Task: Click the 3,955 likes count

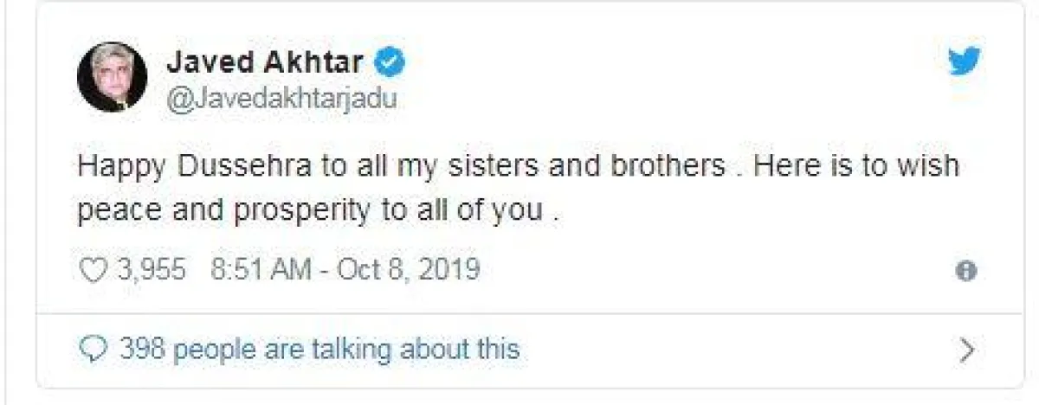Action: (151, 272)
